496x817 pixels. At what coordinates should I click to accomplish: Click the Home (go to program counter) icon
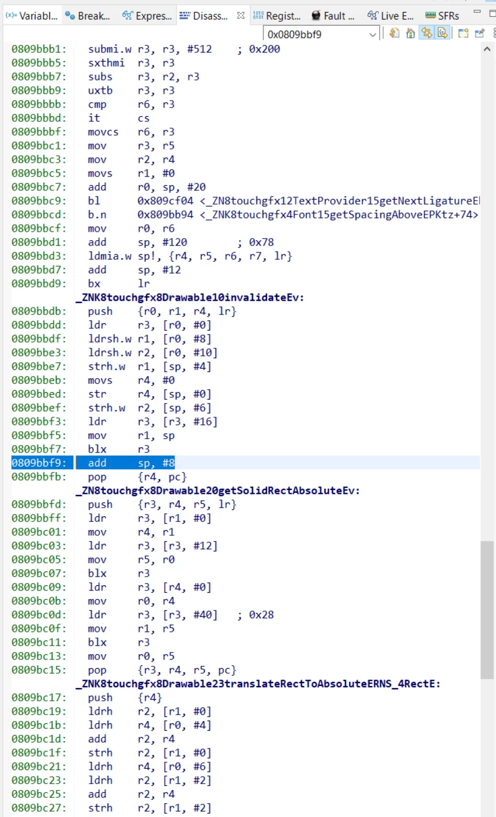[410, 33]
